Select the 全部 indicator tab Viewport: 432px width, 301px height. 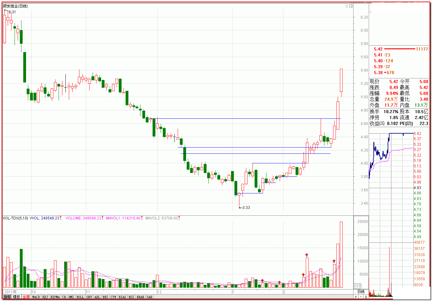(26, 297)
